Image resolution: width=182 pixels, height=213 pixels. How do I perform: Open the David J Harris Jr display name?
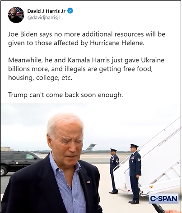point(46,11)
